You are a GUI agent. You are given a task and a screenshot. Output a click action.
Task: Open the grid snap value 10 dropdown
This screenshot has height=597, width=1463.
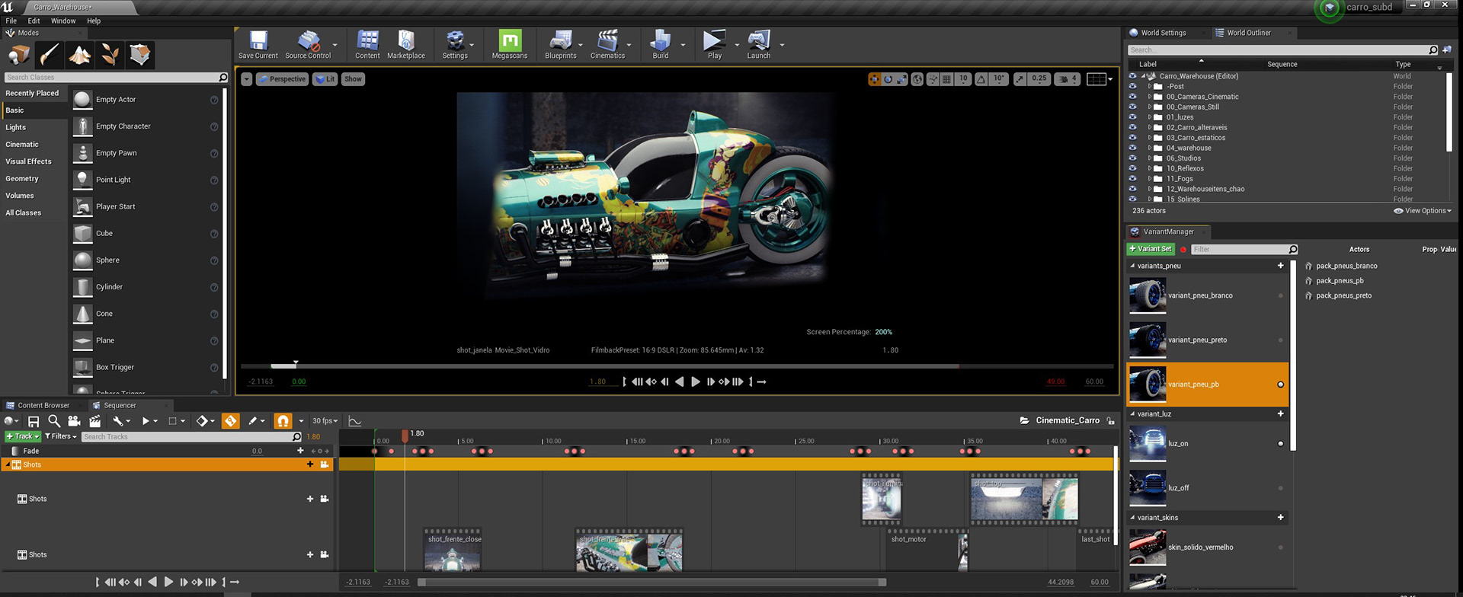coord(963,79)
